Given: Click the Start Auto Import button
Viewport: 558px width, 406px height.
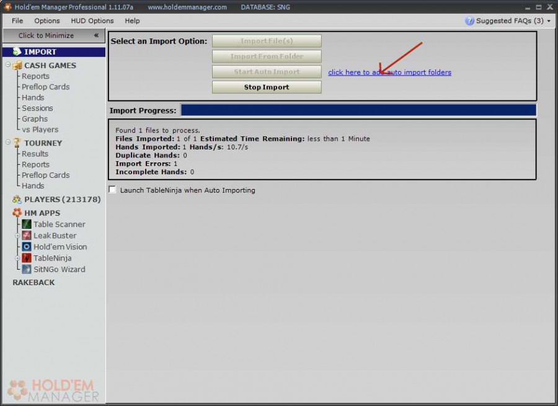Looking at the screenshot, I should coord(267,71).
